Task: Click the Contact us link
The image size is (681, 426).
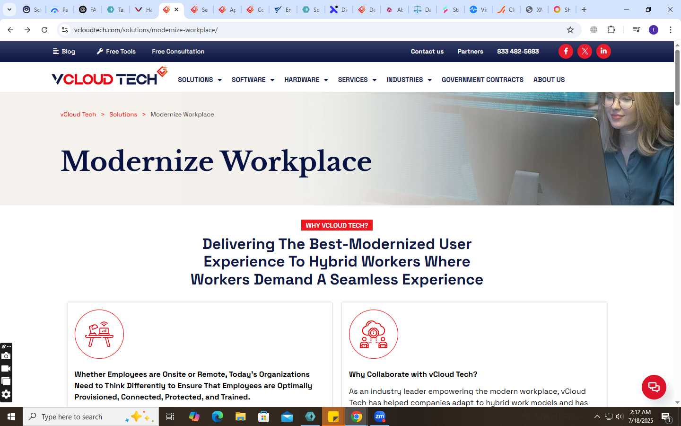Action: tap(427, 52)
